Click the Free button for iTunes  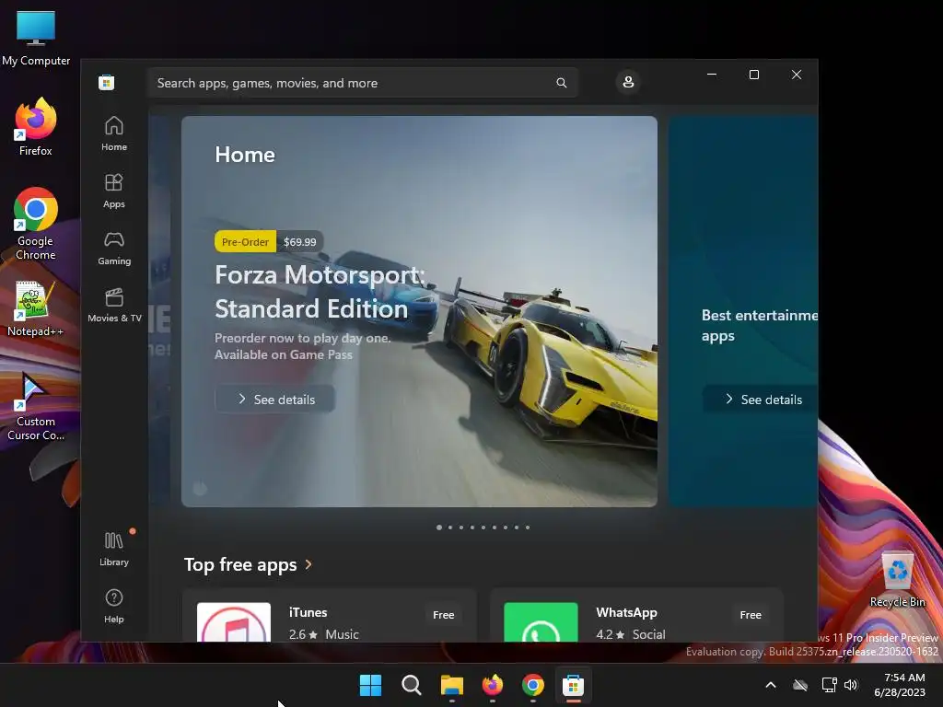(x=443, y=615)
